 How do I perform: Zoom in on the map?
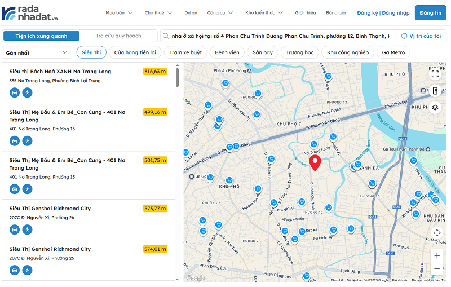point(437,255)
